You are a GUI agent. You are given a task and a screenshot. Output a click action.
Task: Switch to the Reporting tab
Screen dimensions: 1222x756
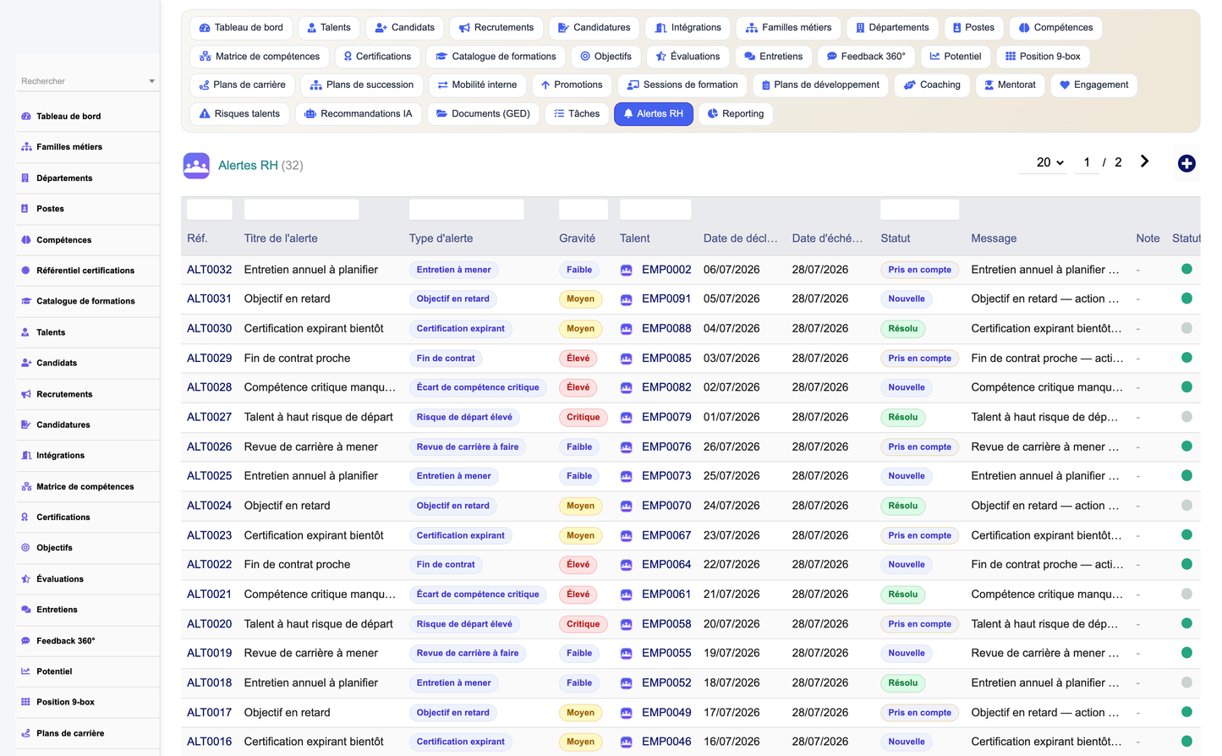click(736, 113)
